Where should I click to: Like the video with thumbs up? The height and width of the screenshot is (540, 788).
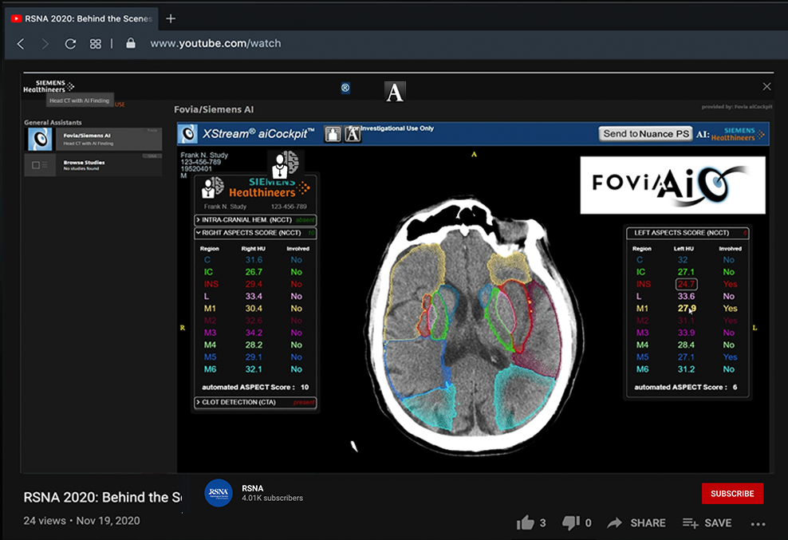tap(526, 523)
